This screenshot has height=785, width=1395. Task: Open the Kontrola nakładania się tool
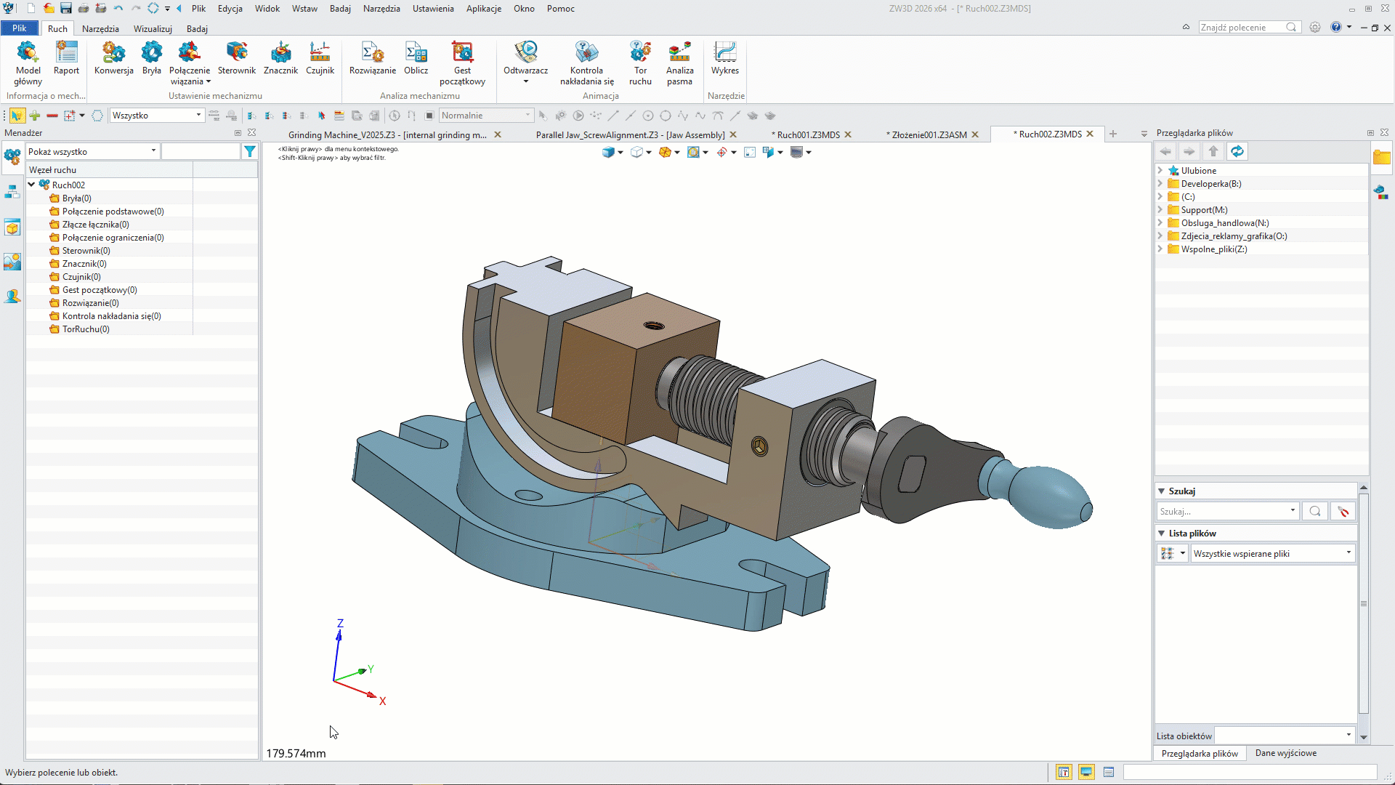tap(587, 64)
